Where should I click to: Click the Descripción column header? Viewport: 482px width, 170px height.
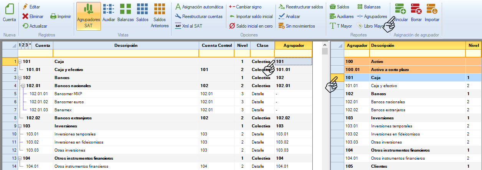pos(126,45)
